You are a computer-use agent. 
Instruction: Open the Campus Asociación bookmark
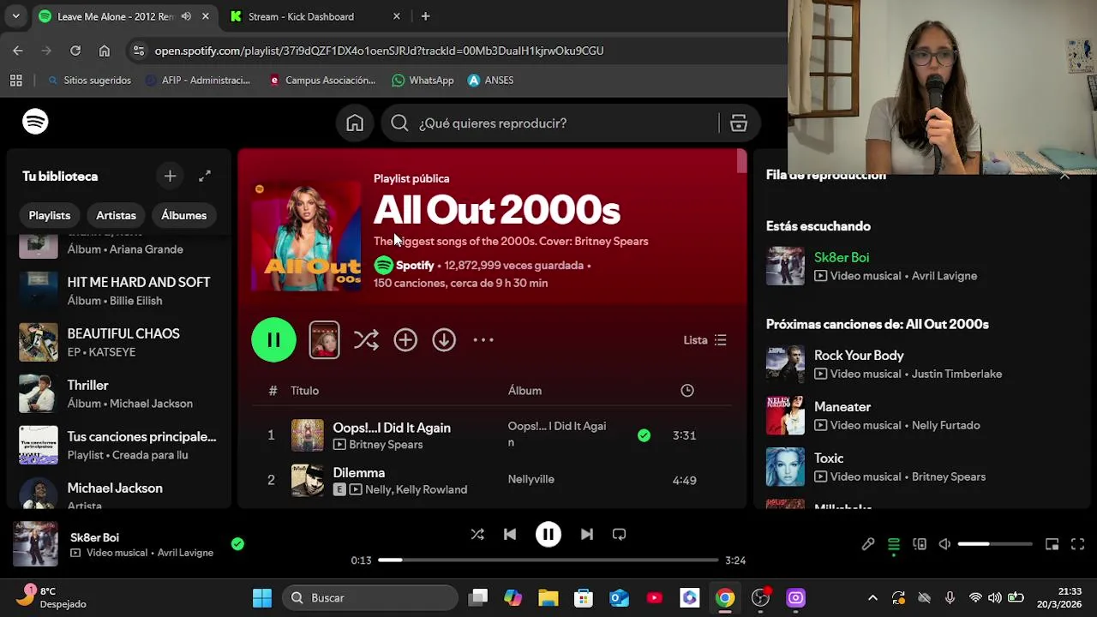[x=321, y=81]
